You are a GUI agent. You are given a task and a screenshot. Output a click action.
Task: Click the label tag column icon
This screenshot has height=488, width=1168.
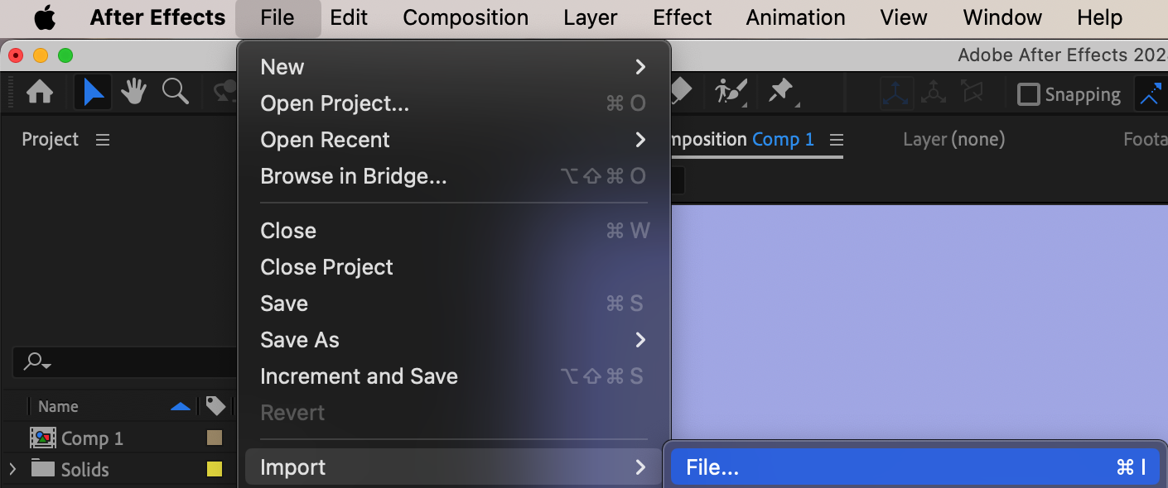pos(215,406)
